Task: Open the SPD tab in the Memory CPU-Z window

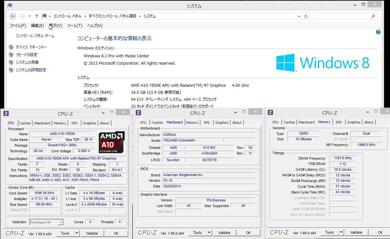Action: pos(339,122)
